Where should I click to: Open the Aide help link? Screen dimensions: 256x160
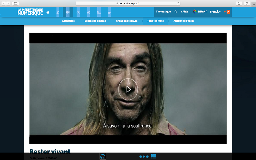(184, 12)
